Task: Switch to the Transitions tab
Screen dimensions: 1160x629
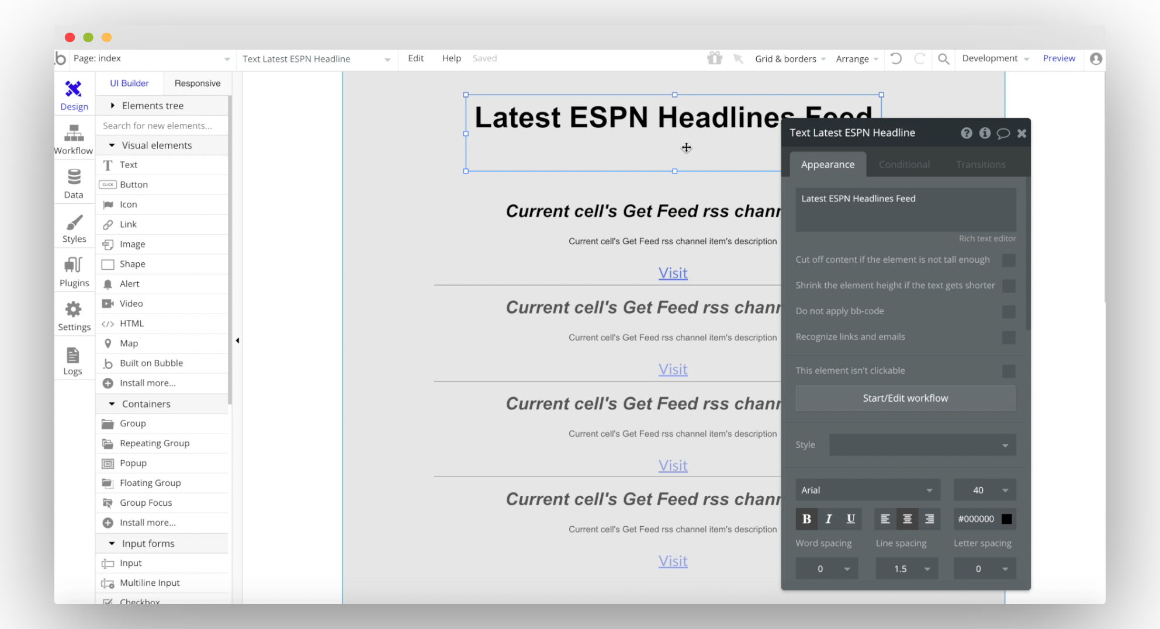Action: tap(981, 165)
